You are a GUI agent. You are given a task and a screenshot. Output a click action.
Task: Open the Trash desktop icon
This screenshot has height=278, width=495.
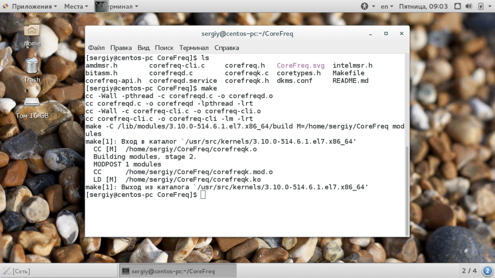(x=32, y=69)
